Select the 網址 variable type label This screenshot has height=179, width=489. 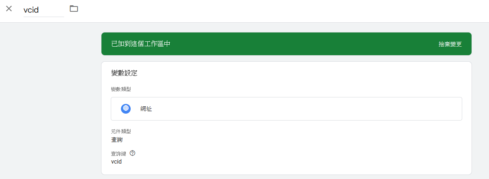146,109
